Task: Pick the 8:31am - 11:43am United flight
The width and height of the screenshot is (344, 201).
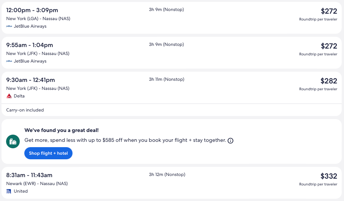Action: tap(29, 175)
